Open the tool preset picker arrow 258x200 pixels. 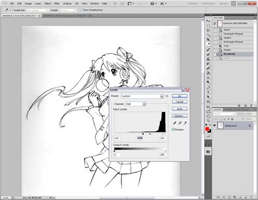pos(10,10)
